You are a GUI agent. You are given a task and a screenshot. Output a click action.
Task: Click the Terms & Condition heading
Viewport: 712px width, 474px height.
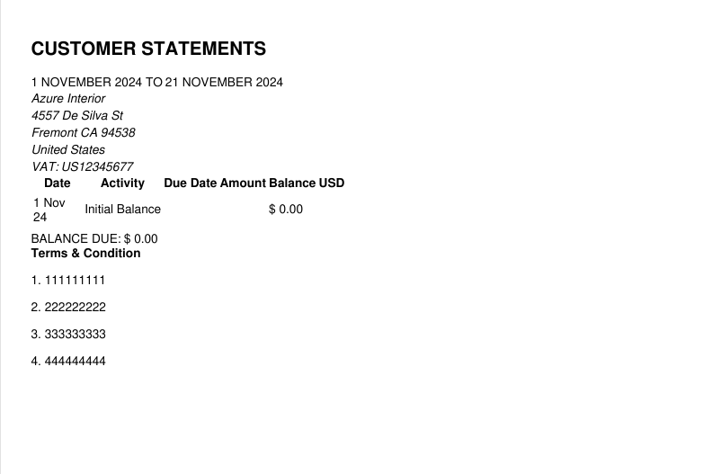(85, 253)
